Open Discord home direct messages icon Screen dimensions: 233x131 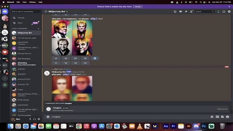(x=5, y=11)
